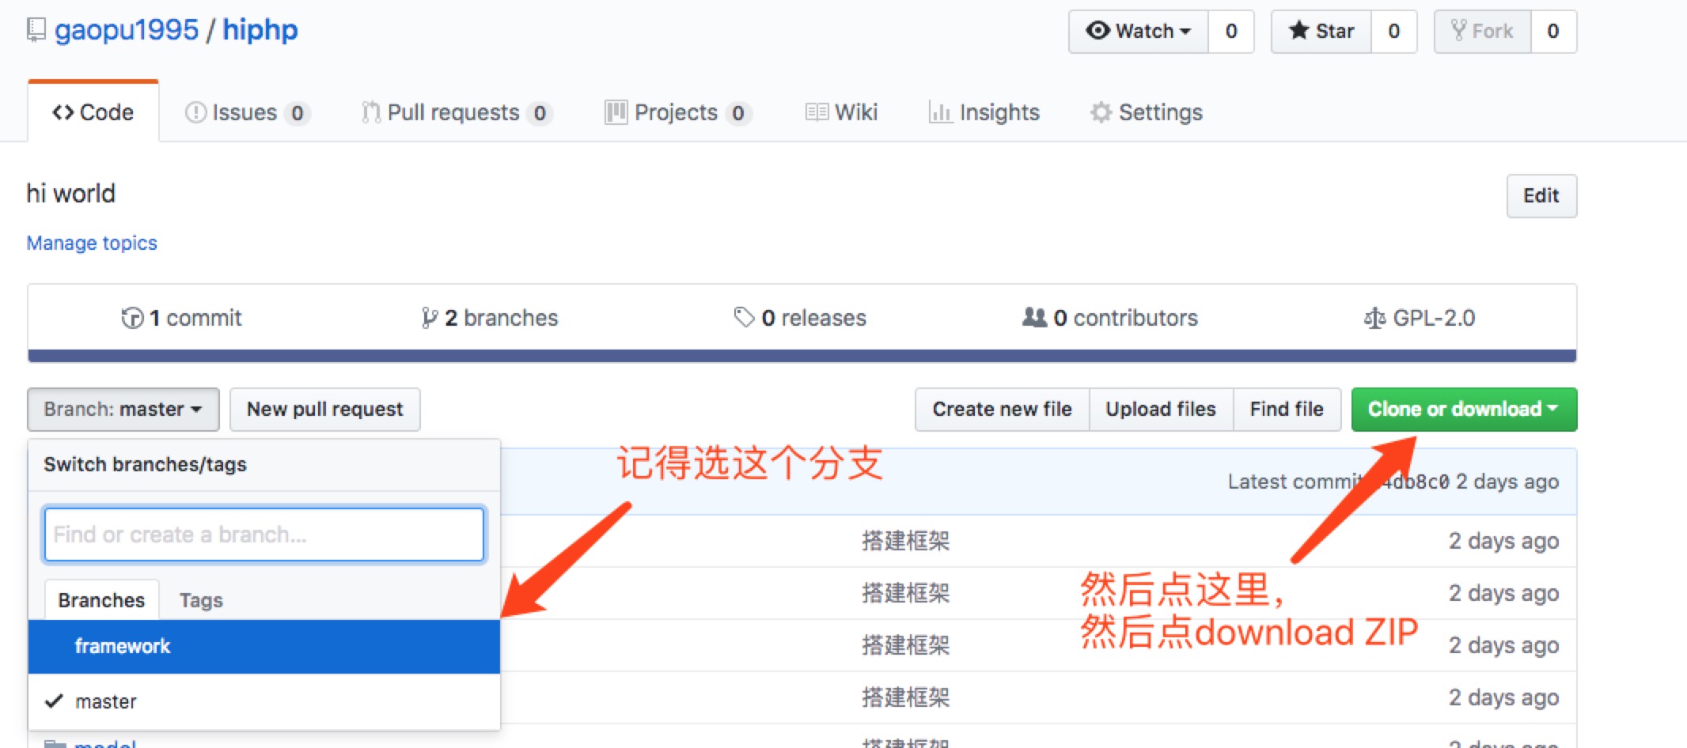
Task: Click the Find or create a branch field
Action: point(264,535)
